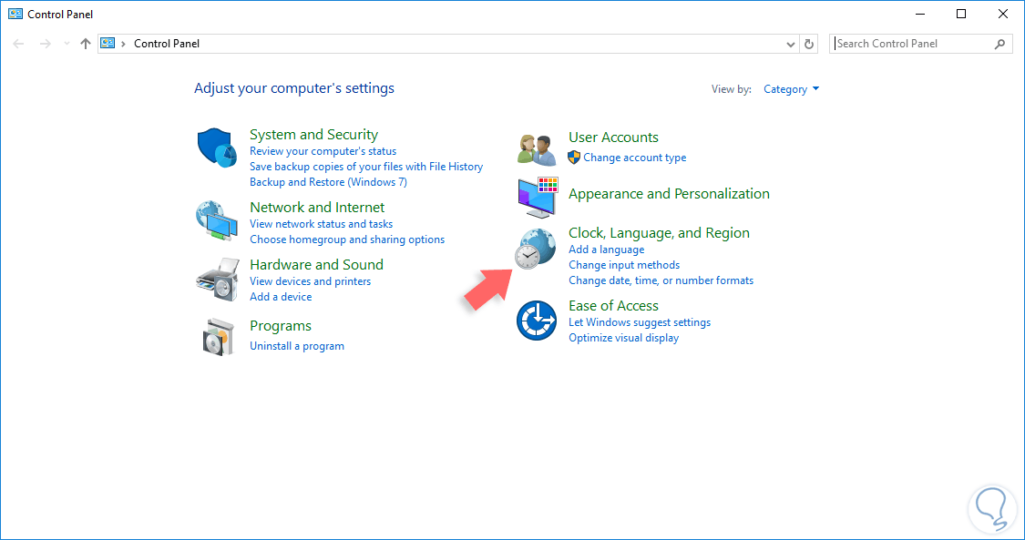Go forward using the right arrow

coord(46,44)
